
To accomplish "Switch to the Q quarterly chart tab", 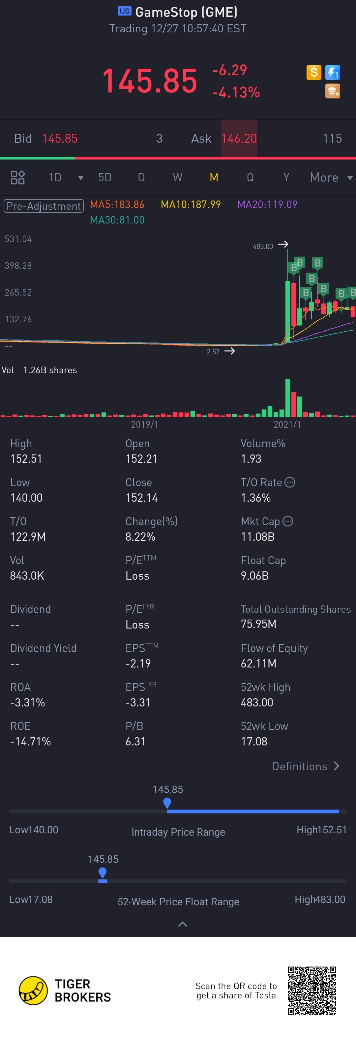I will (251, 177).
